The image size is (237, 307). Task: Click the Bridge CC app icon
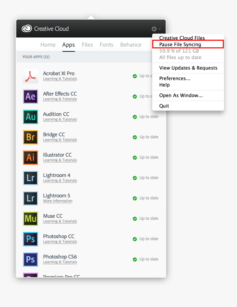pos(31,137)
